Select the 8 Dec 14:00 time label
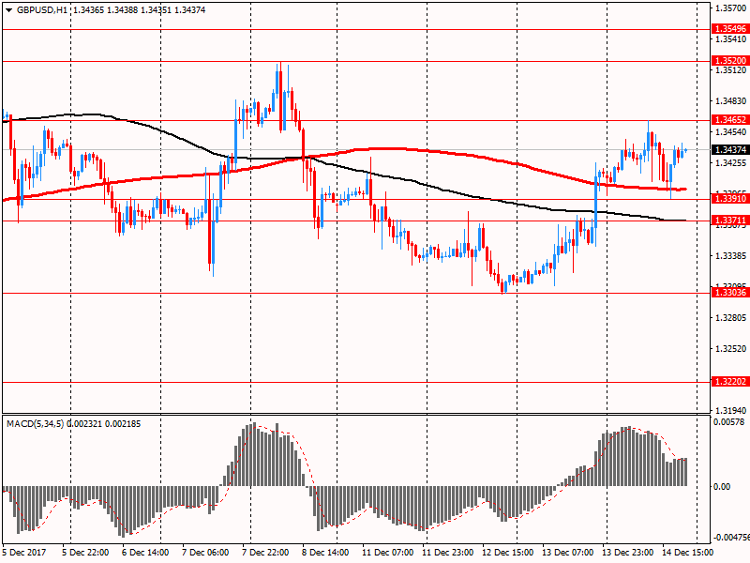The height and width of the screenshot is (563, 750). pos(325,552)
